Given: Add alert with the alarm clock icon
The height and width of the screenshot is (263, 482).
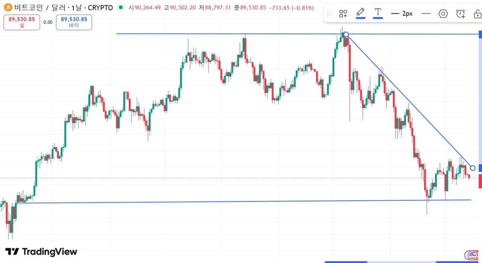Looking at the screenshot, I should pyautogui.click(x=460, y=14).
